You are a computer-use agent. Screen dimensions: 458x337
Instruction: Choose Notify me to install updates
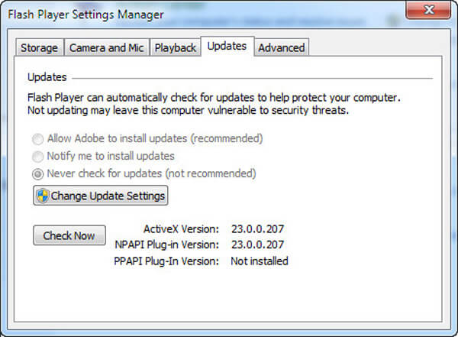[37, 157]
